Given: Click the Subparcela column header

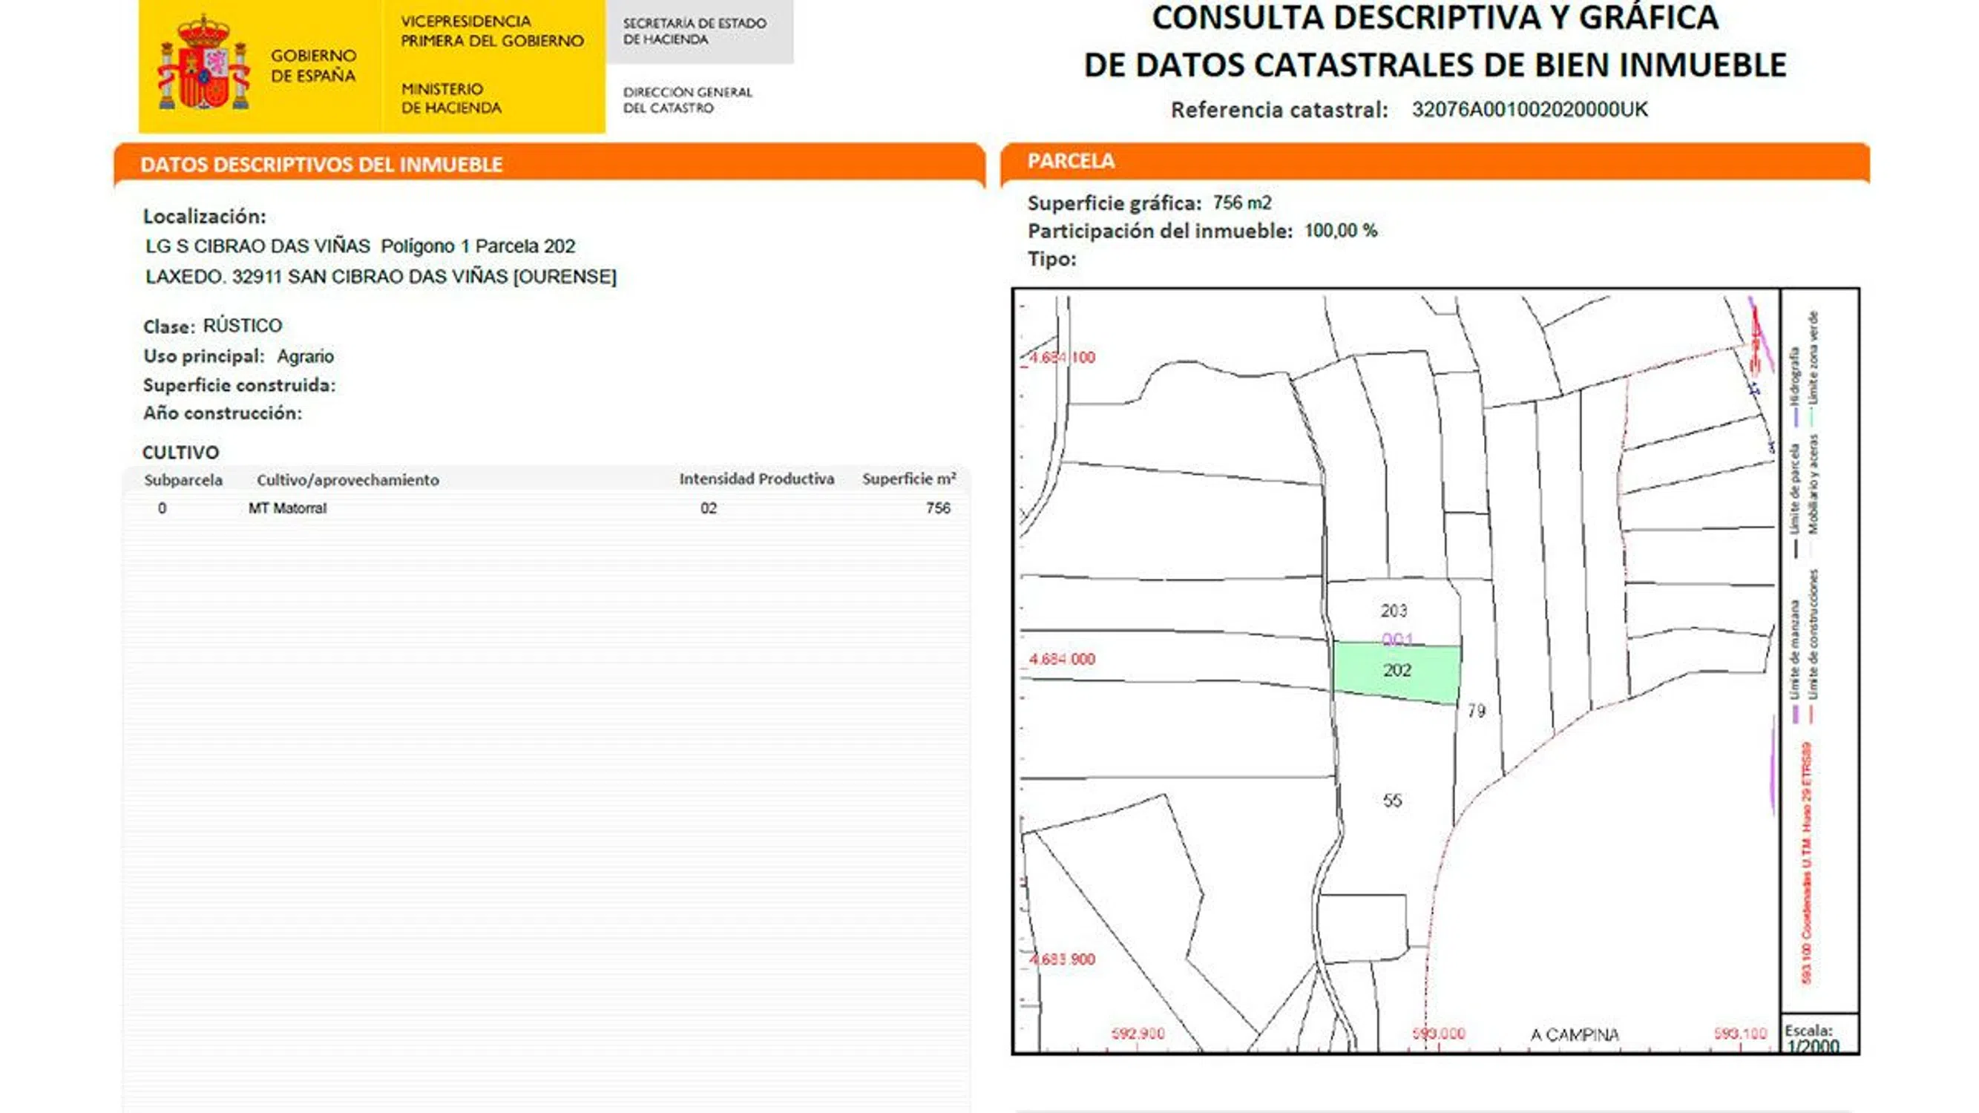Looking at the screenshot, I should [x=183, y=480].
